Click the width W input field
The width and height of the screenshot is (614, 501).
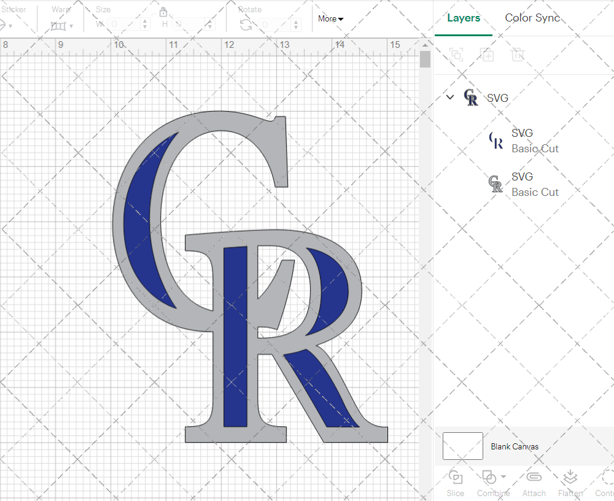124,25
